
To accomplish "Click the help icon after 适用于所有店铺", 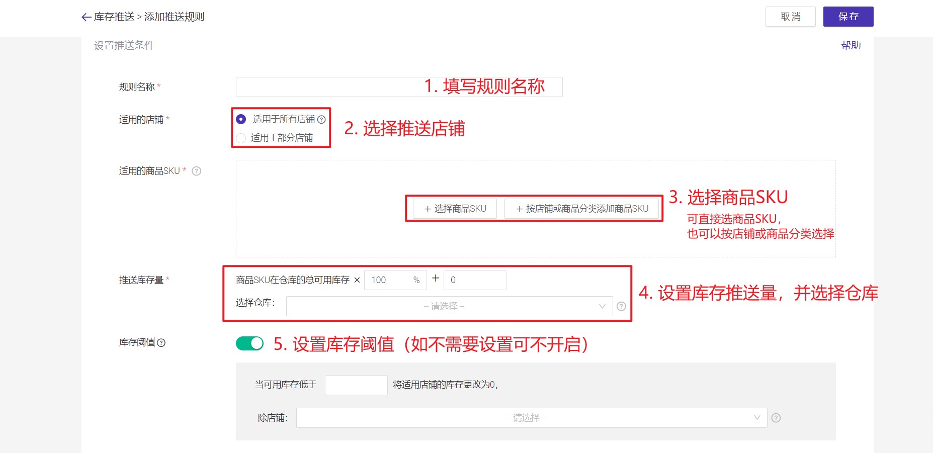I will (321, 119).
